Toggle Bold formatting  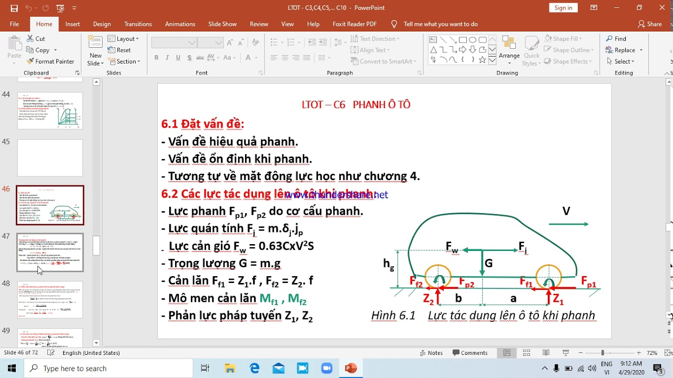coord(156,58)
